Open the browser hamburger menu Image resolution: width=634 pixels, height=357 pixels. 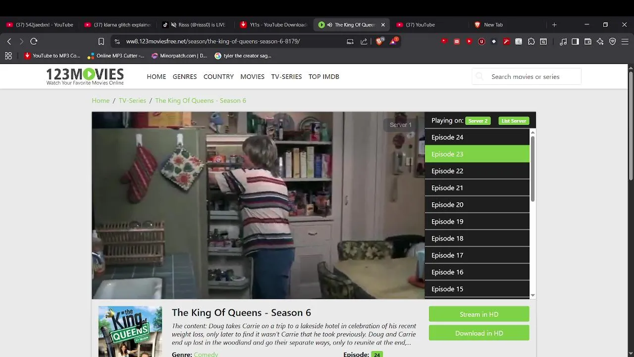pyautogui.click(x=625, y=42)
